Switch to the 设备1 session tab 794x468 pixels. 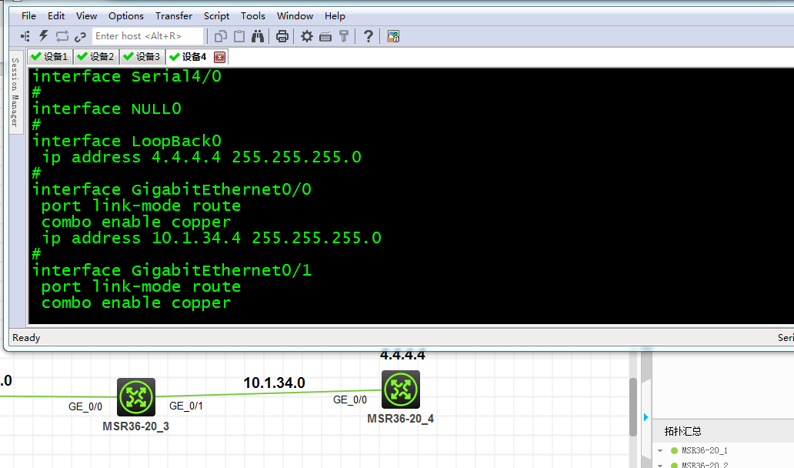point(50,57)
